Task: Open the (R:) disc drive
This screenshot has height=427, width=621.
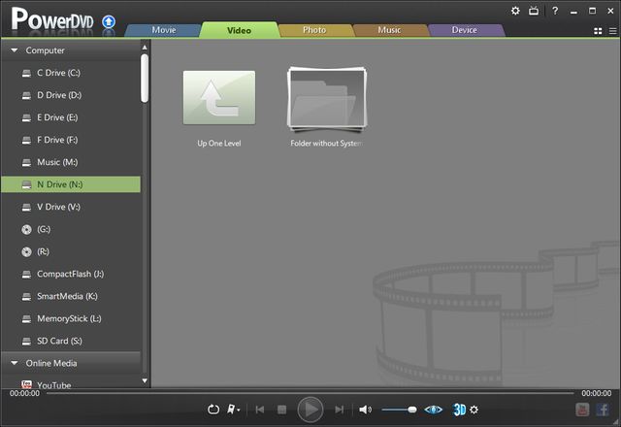Action: click(71, 251)
